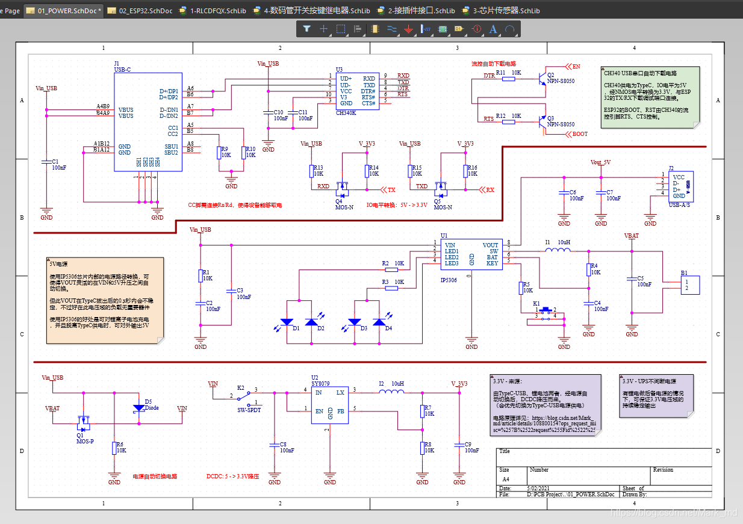Place a GND power port
The height and width of the screenshot is (524, 743).
pos(408,29)
